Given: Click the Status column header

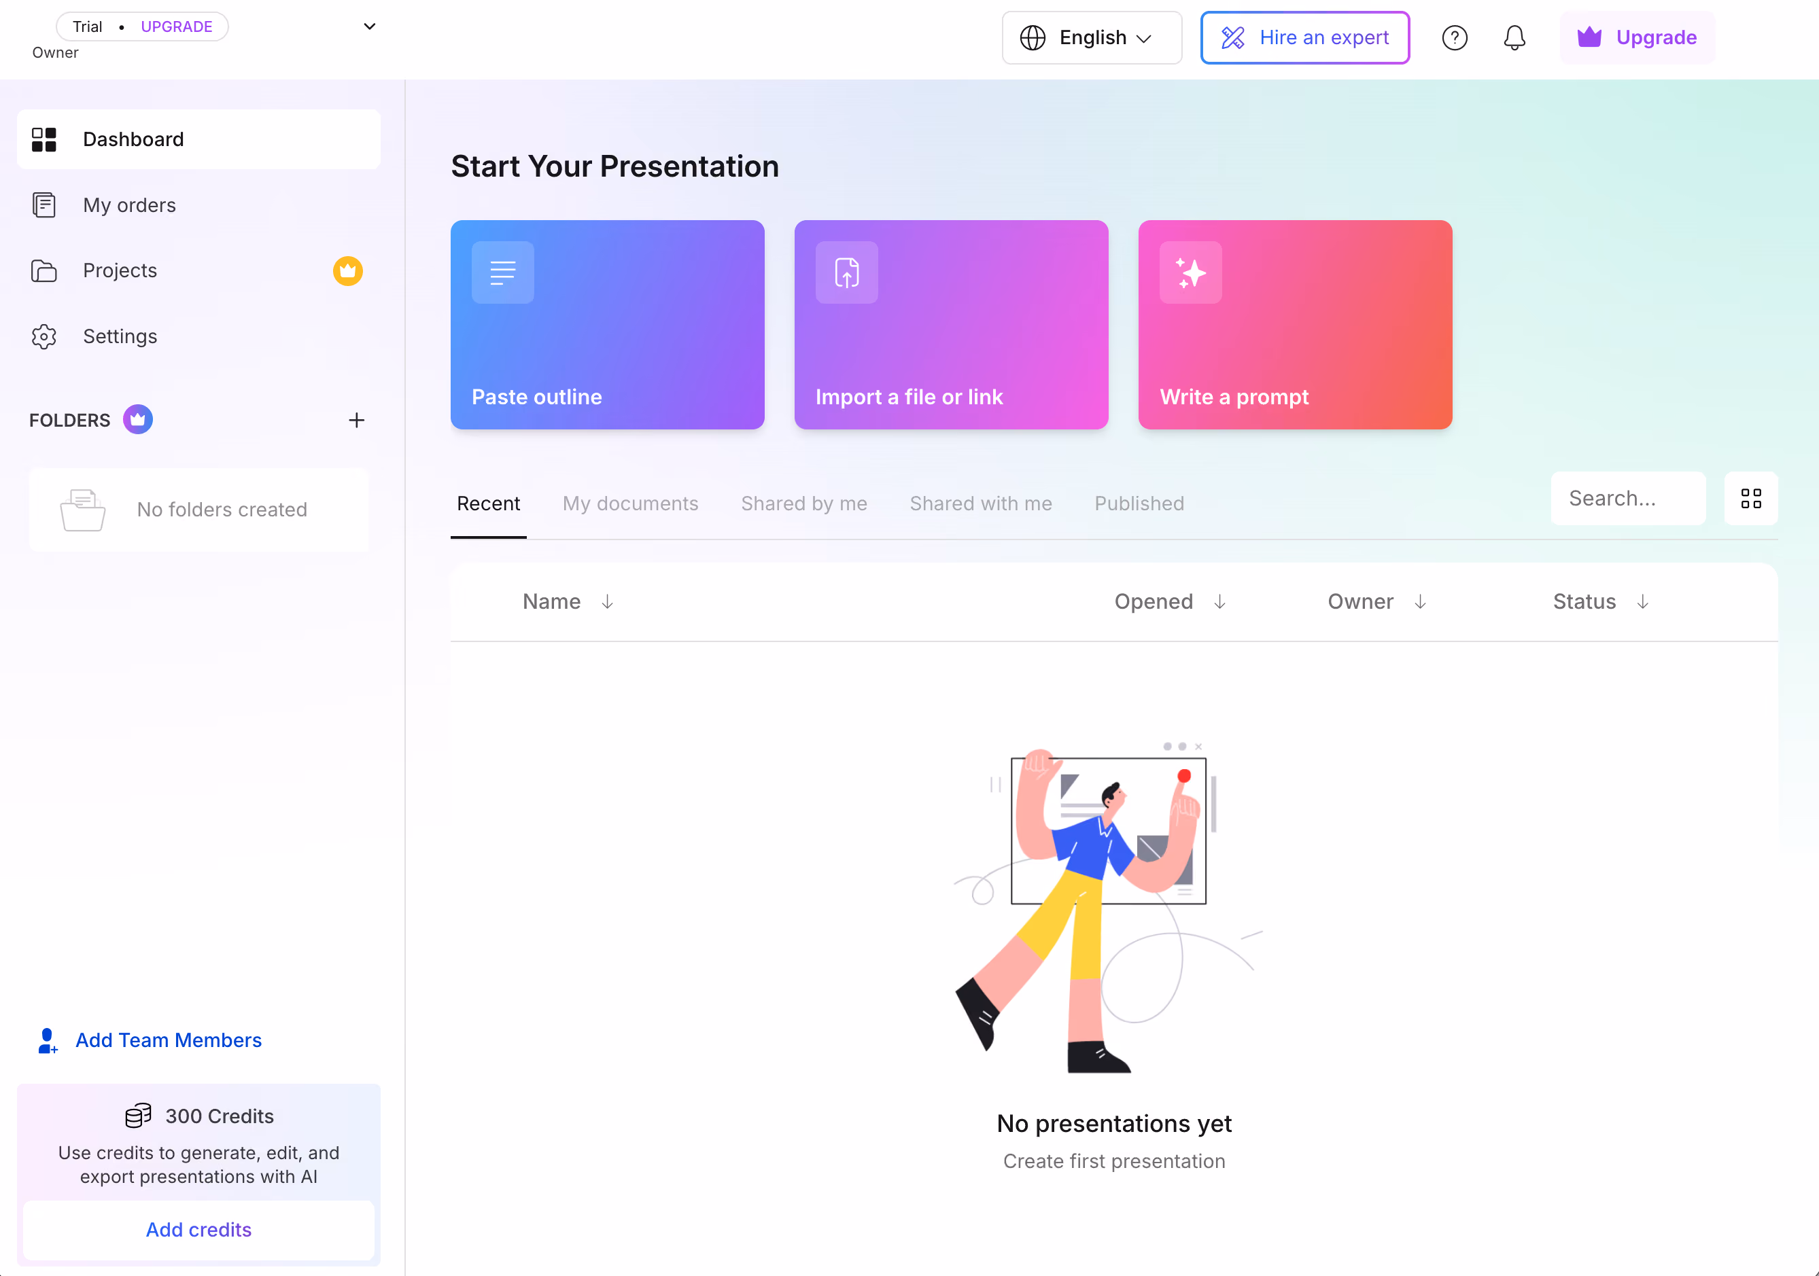Looking at the screenshot, I should [1584, 602].
